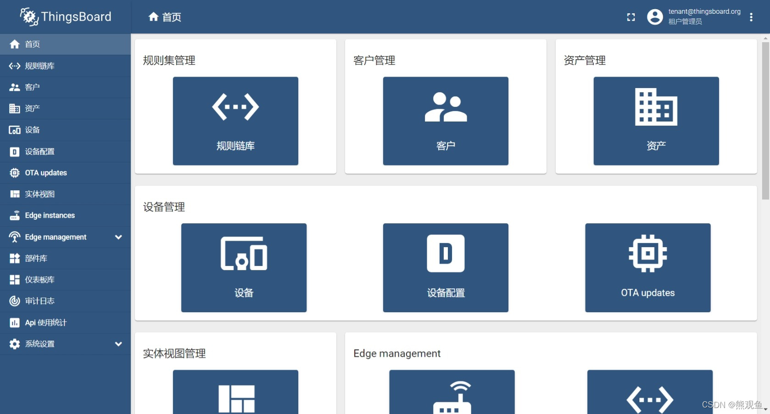Screen dimensions: 770x414
Task: Toggle fullscreen mode in the top bar
Action: (631, 17)
